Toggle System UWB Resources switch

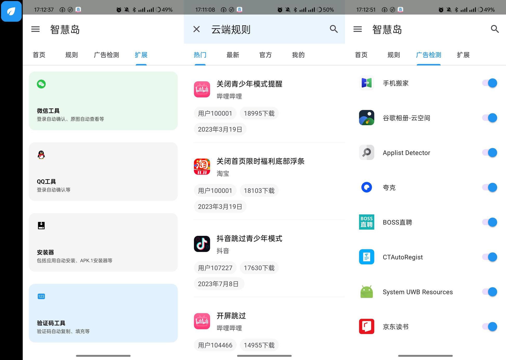[490, 292]
